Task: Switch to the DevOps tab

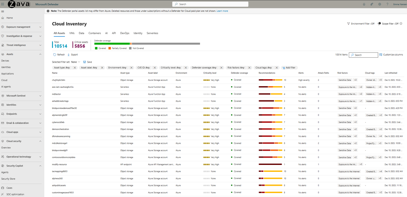Action: pyautogui.click(x=125, y=33)
